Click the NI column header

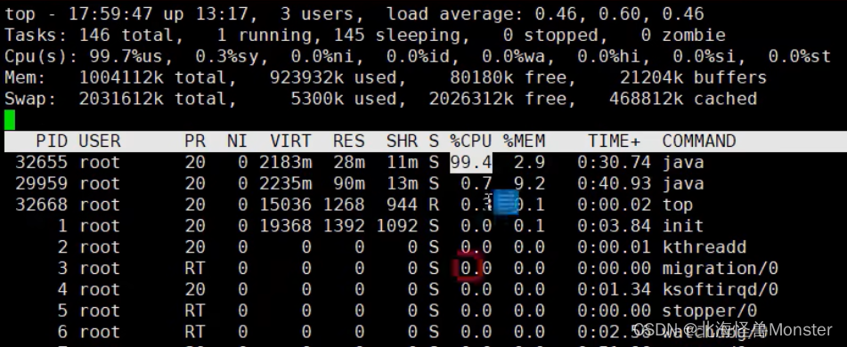[x=237, y=141]
